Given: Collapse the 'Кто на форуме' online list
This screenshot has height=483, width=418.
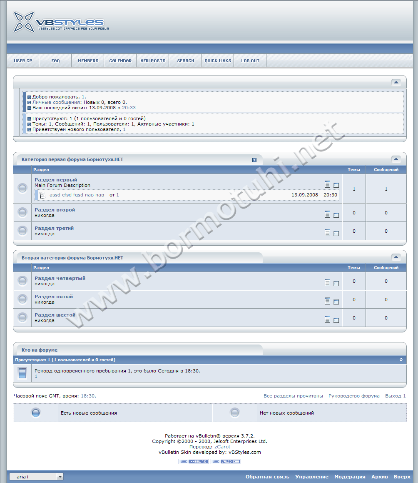Looking at the screenshot, I should pyautogui.click(x=401, y=360).
